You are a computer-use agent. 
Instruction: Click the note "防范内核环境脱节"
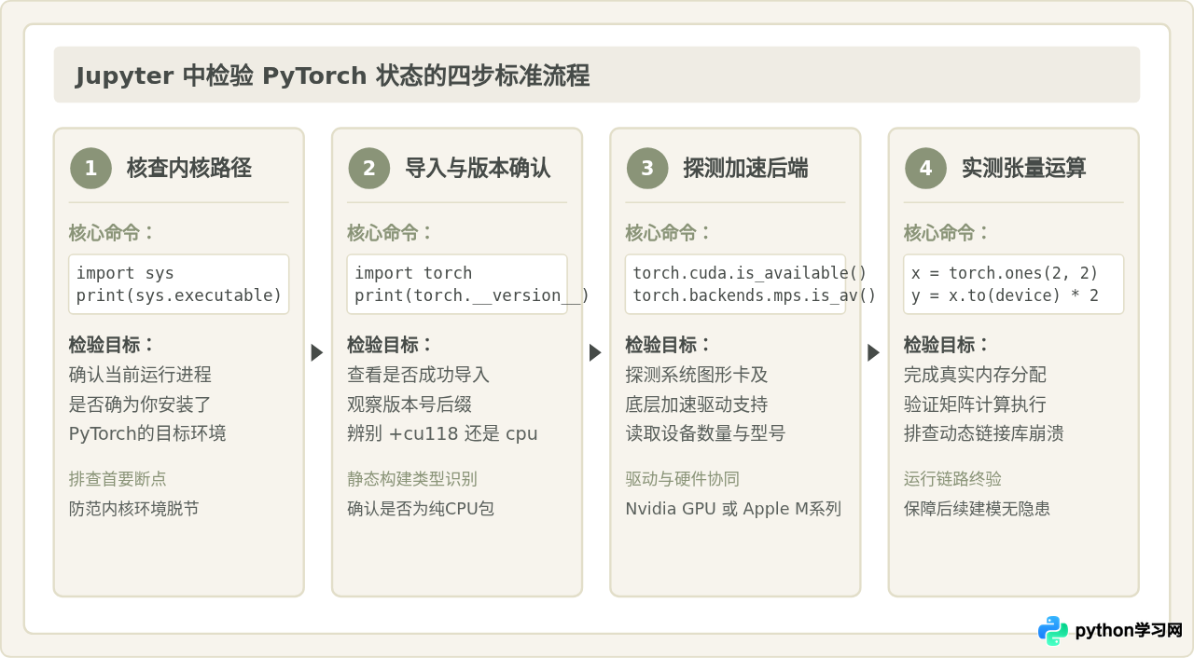(133, 509)
